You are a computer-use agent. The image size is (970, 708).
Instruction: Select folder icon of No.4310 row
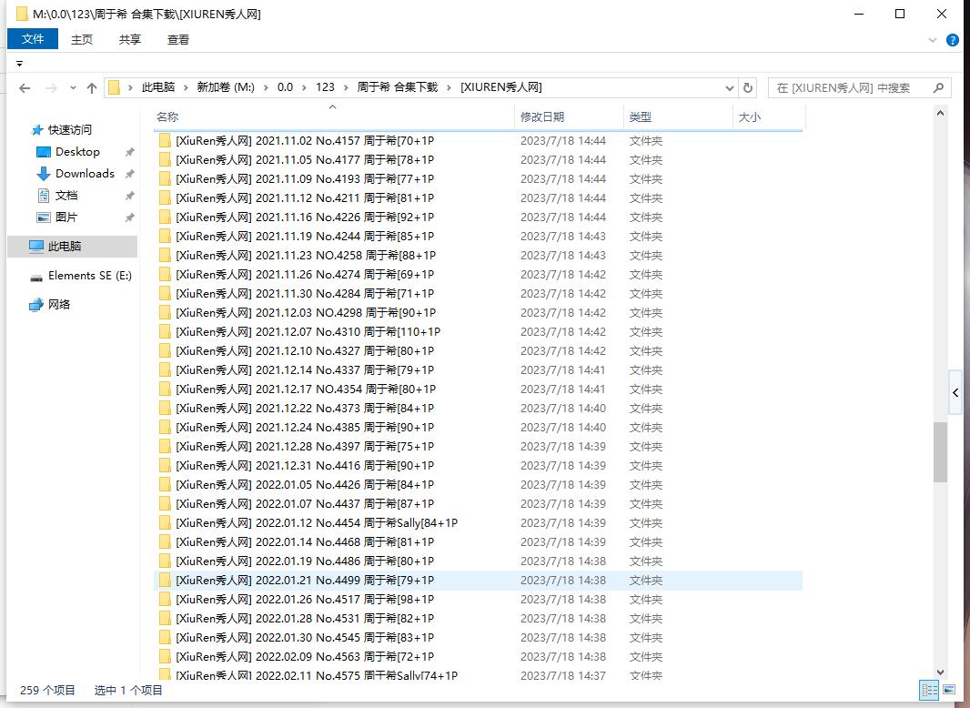[165, 332]
